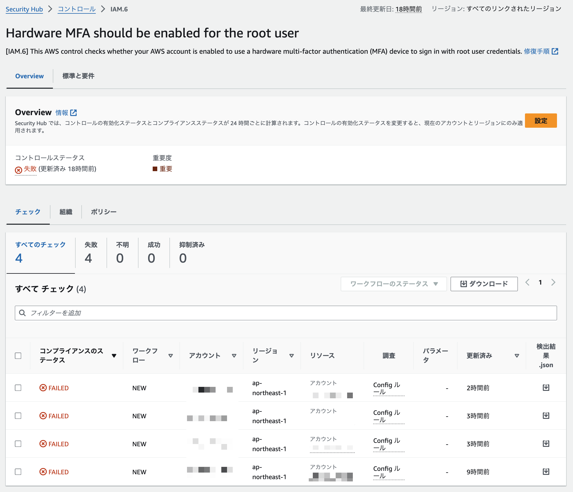Screen dimensions: 573x492
Task: Click the 失敗 control status text
Action: 30,169
